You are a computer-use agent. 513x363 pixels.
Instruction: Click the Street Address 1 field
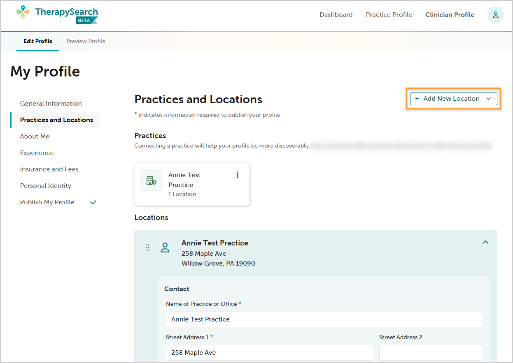pyautogui.click(x=270, y=353)
